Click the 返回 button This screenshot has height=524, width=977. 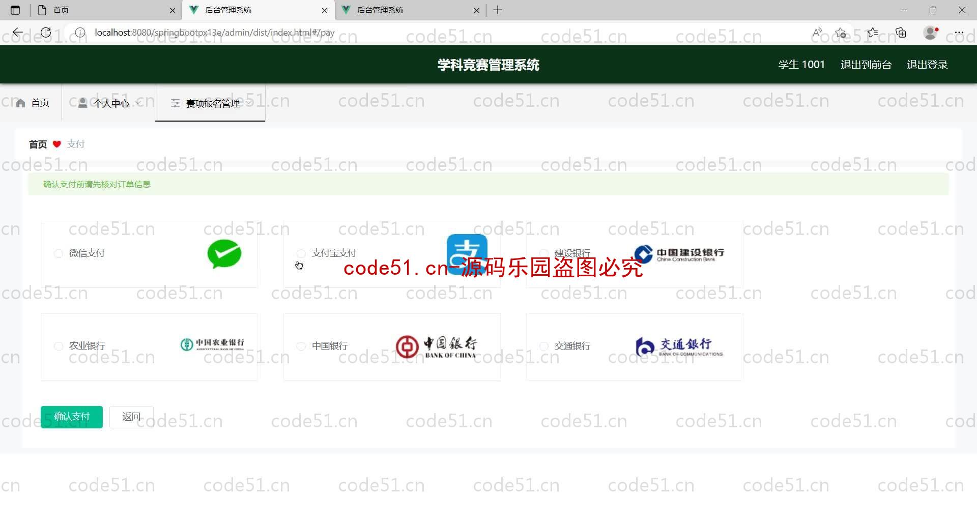tap(131, 417)
